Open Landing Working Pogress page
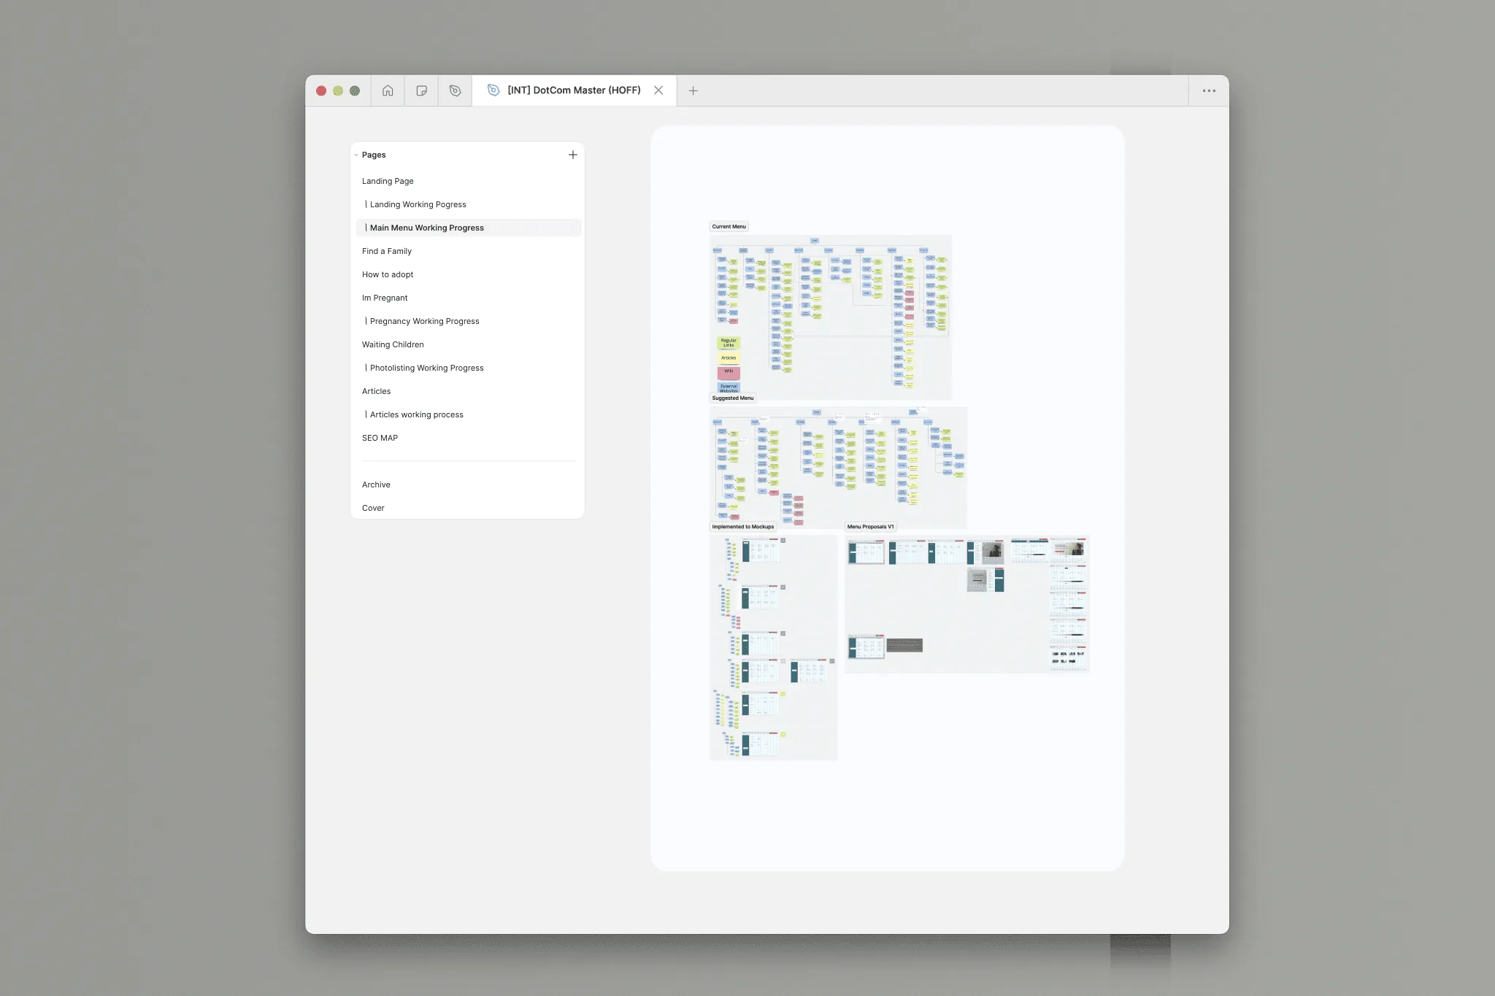The image size is (1495, 996). pyautogui.click(x=418, y=204)
